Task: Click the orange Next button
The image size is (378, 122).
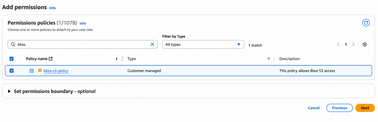Action: (x=365, y=108)
